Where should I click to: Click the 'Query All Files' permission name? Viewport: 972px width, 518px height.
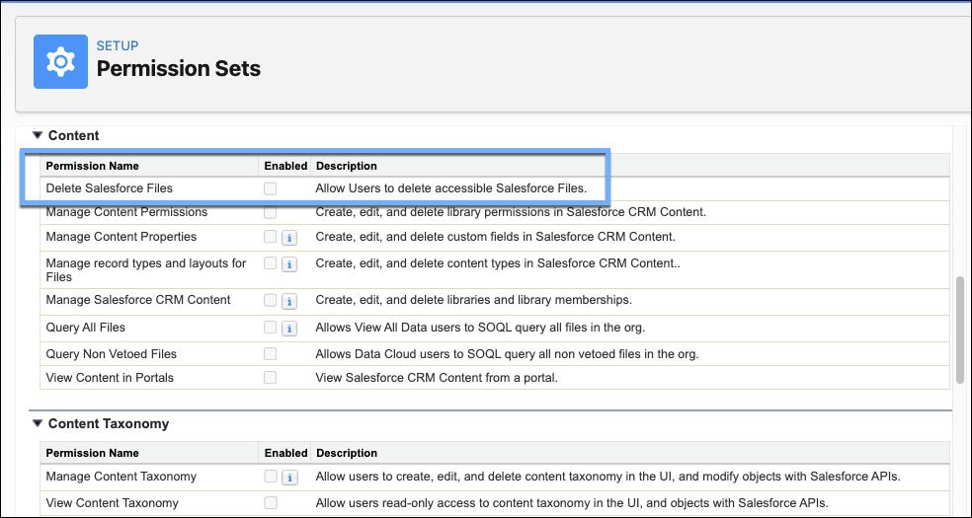[86, 327]
